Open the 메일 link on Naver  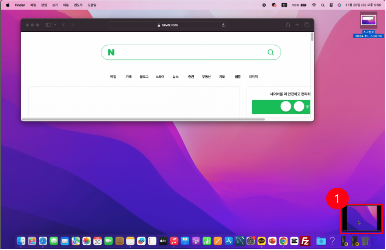113,76
